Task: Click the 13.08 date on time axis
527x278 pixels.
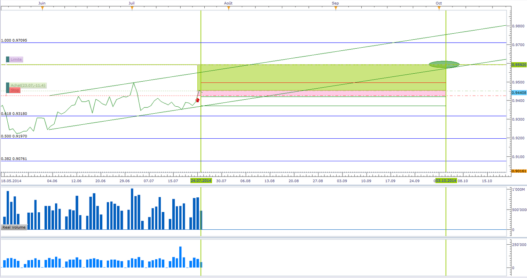Action: (269, 181)
